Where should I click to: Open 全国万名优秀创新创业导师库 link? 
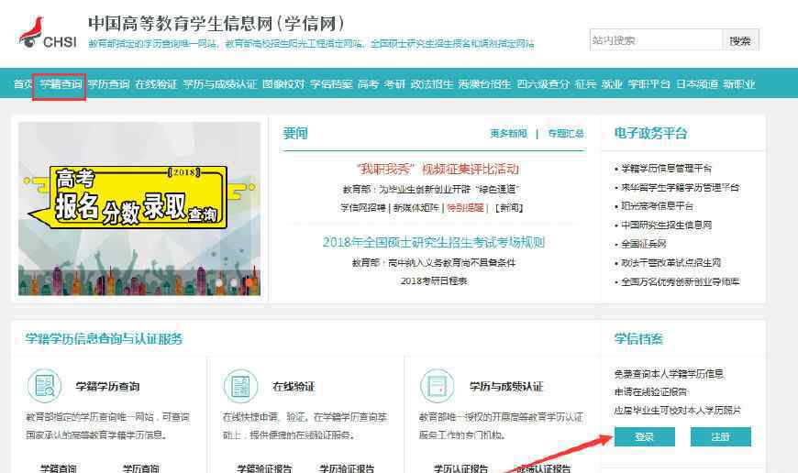click(680, 281)
